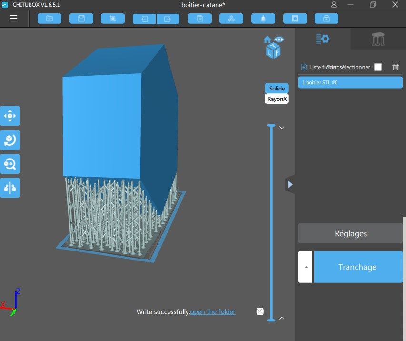Select the Move tool on left sidebar
406x341 pixels.
click(10, 116)
